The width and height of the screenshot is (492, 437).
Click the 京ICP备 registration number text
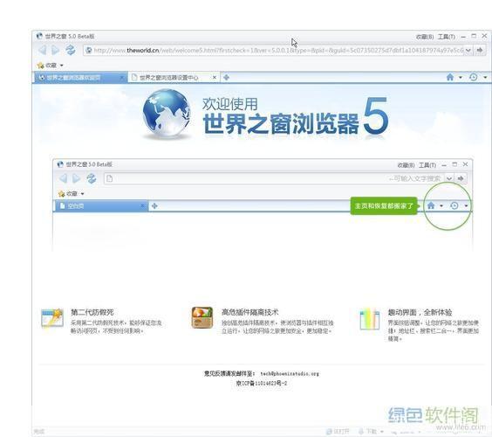point(262,383)
